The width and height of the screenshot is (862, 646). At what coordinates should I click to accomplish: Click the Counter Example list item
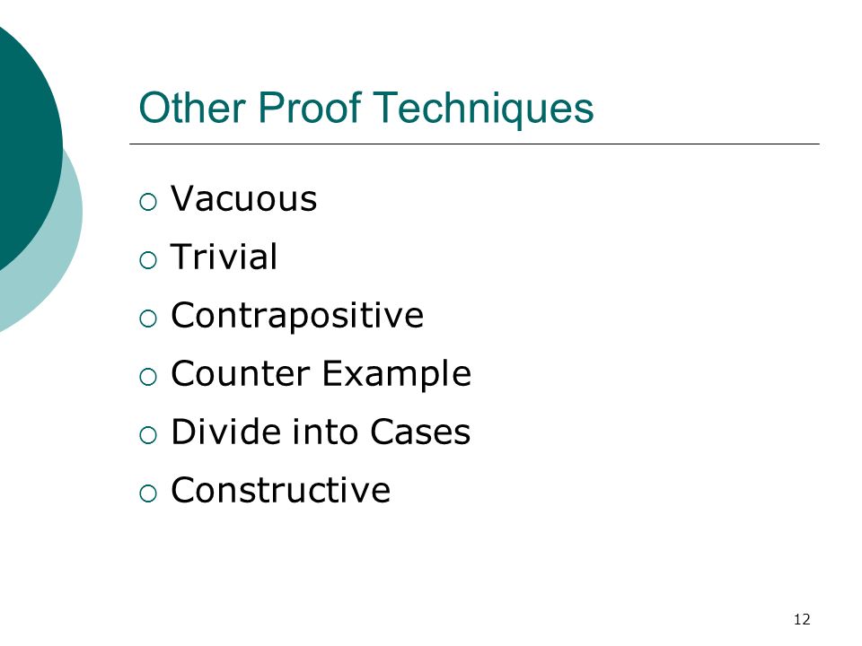click(321, 374)
